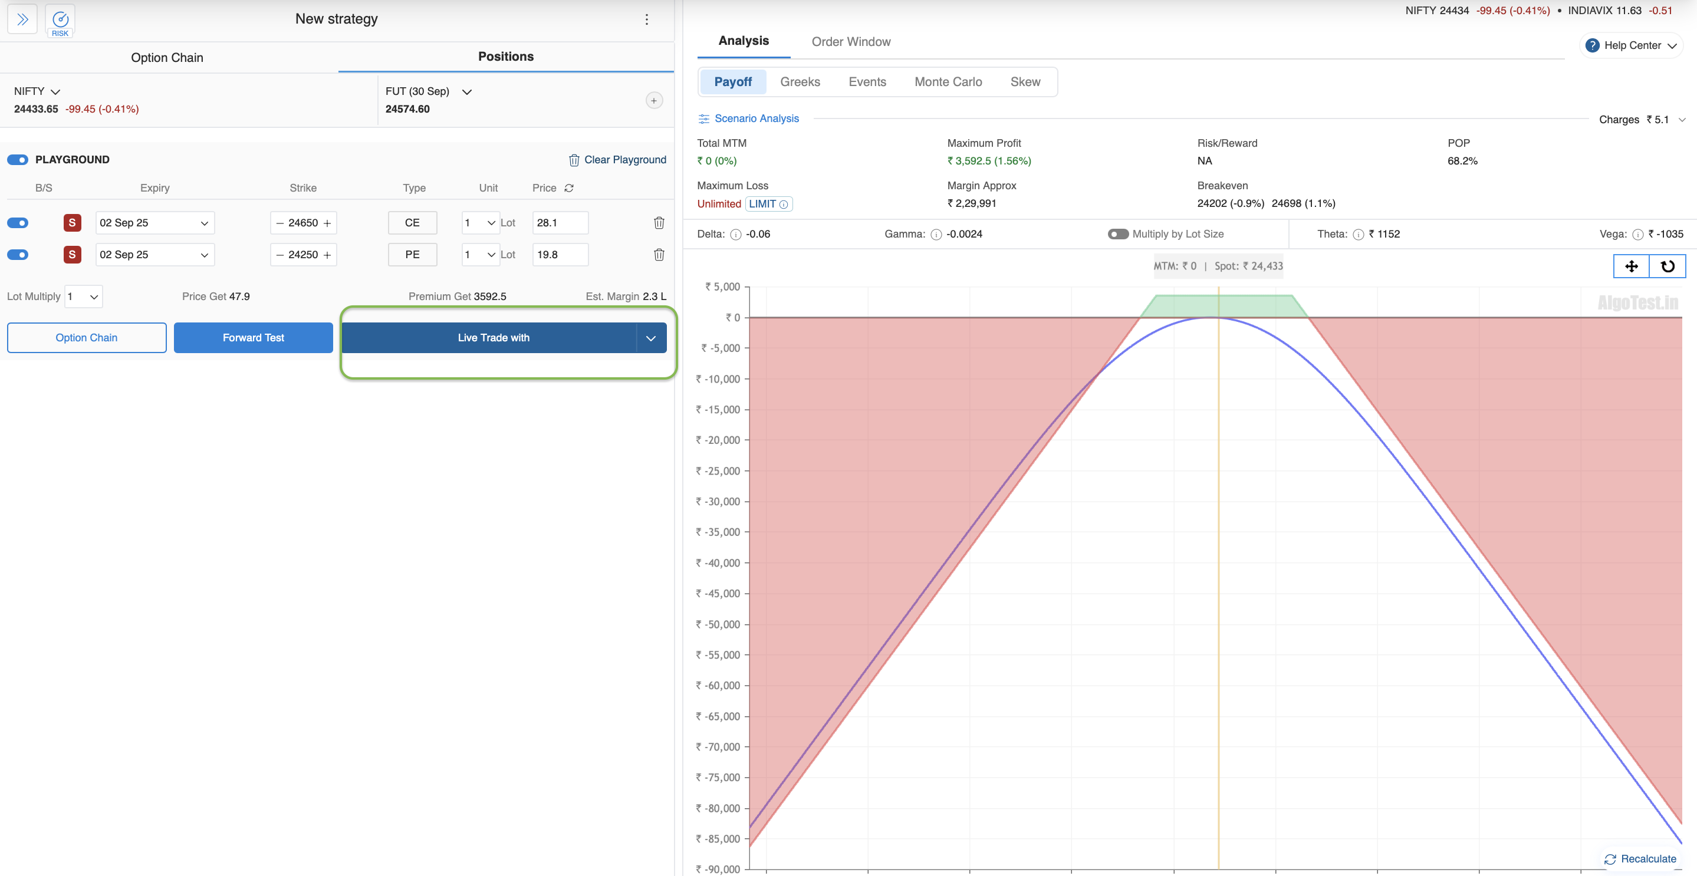Reset chart with circular arrow icon
Image resolution: width=1697 pixels, height=876 pixels.
point(1668,266)
